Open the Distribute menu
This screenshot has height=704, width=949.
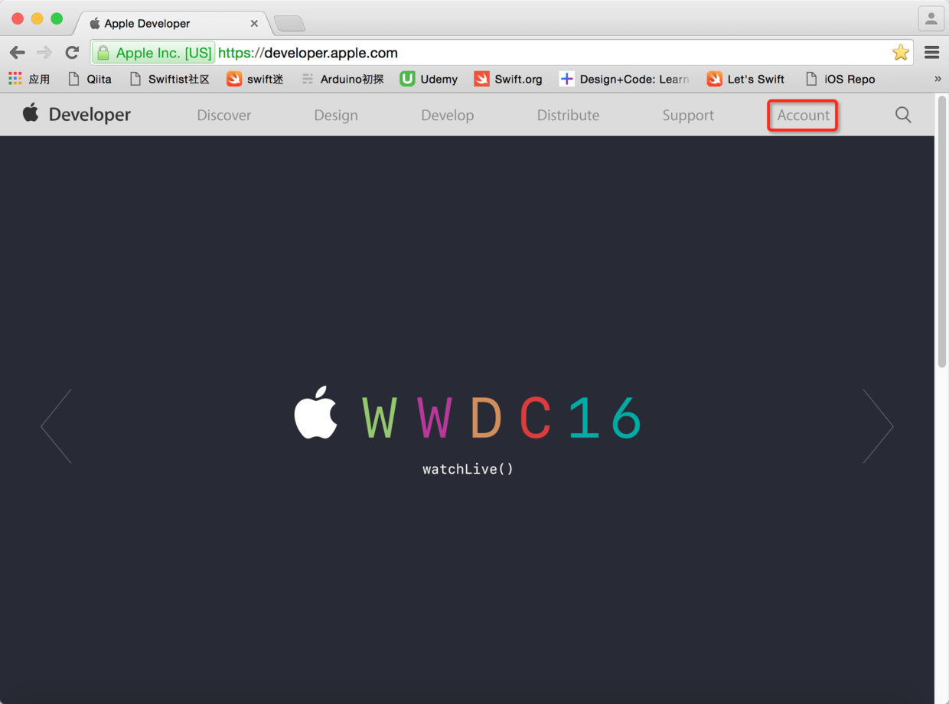coord(568,116)
